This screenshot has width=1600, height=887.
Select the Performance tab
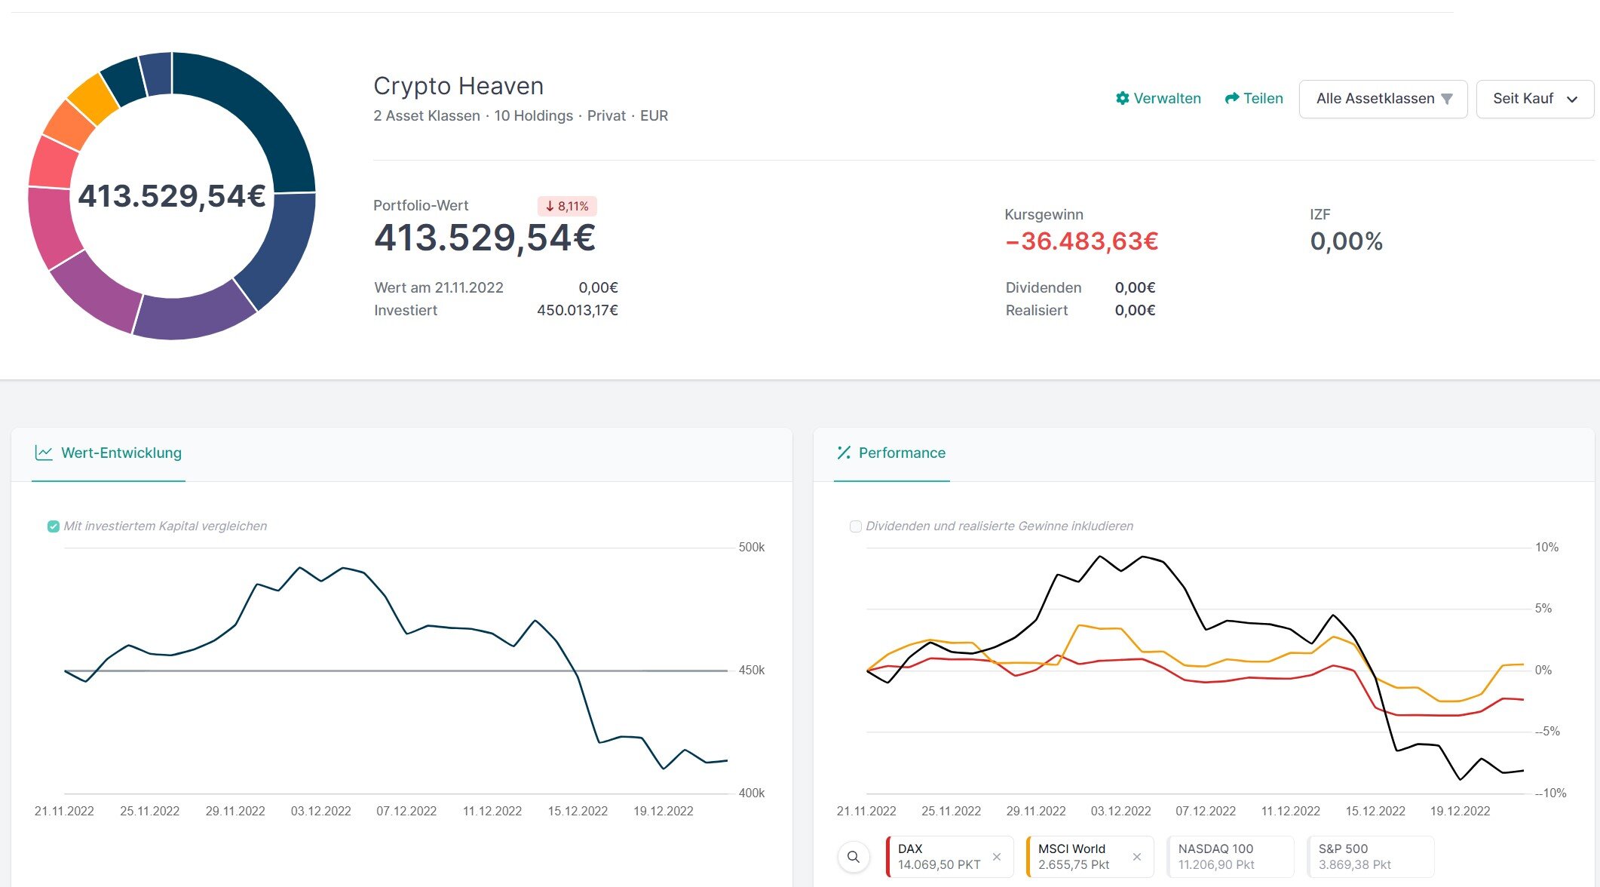[x=901, y=453]
